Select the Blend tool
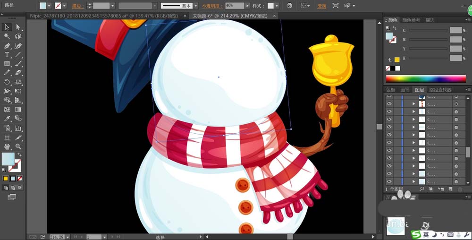This screenshot has width=472, height=240. pos(18,119)
